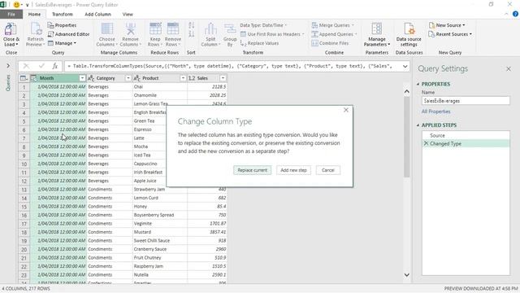The width and height of the screenshot is (520, 293).
Task: Select the row 17 Vegimite cell
Action: click(160, 224)
